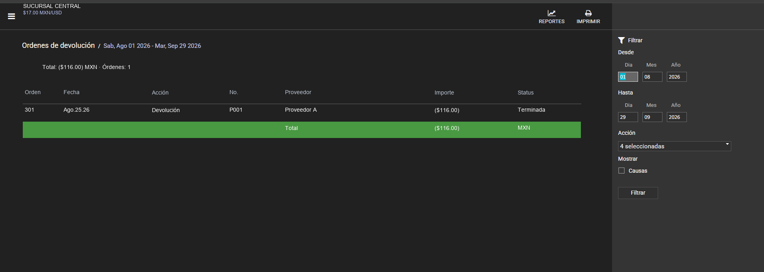Open the Reportes chart icon
Viewport: 764px width, 272px height.
point(551,13)
